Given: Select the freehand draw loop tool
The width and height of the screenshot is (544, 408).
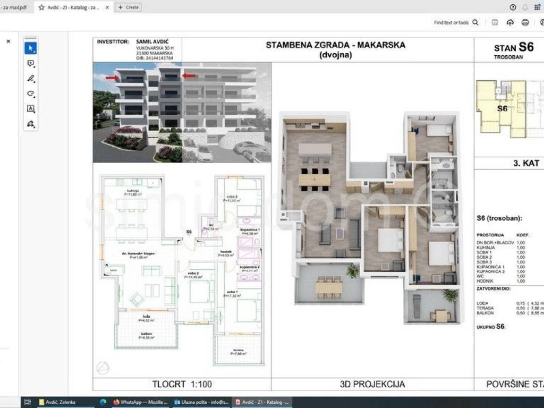Looking at the screenshot, I should click(x=30, y=93).
